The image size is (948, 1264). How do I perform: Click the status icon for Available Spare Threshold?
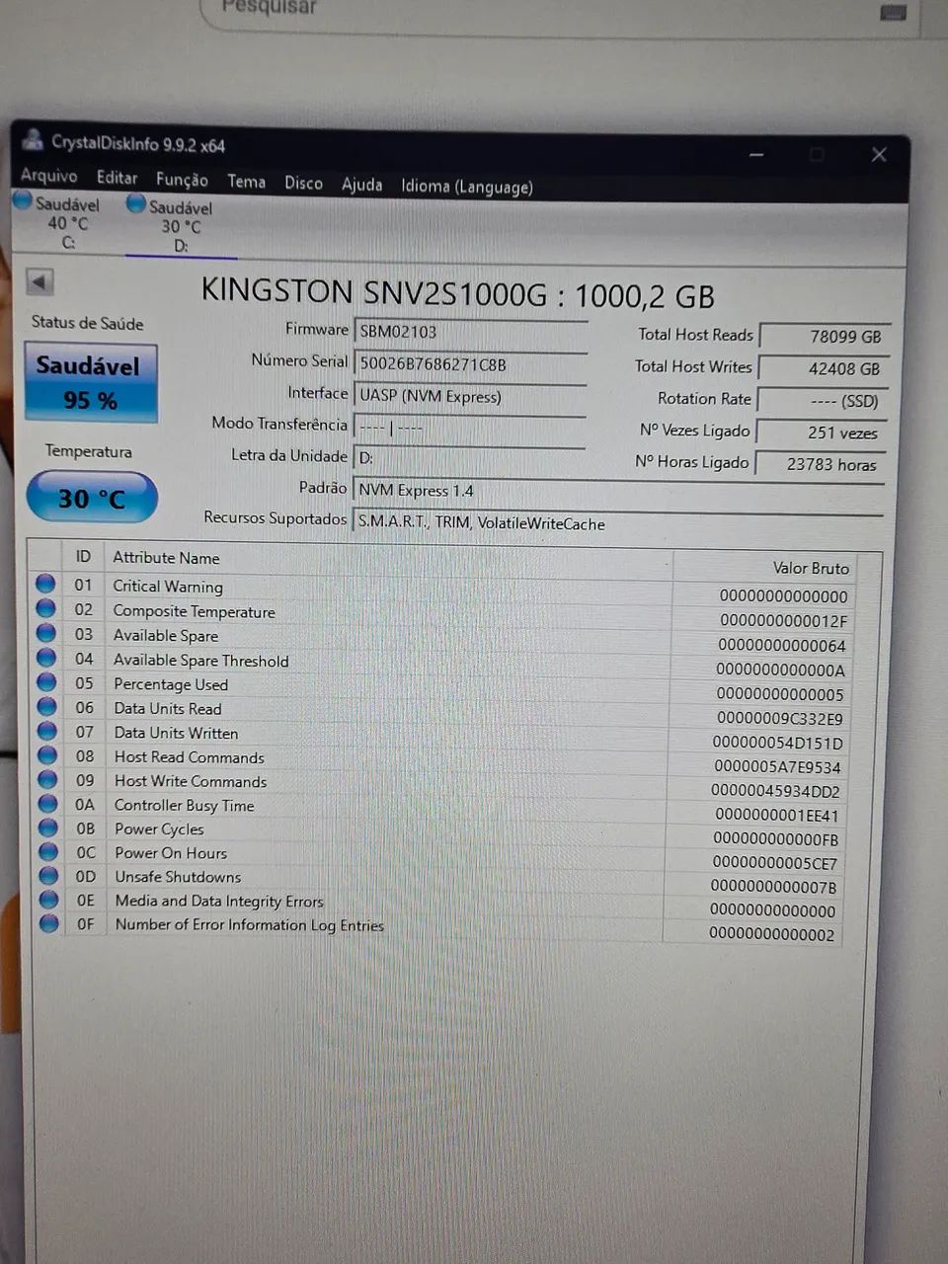tap(46, 658)
